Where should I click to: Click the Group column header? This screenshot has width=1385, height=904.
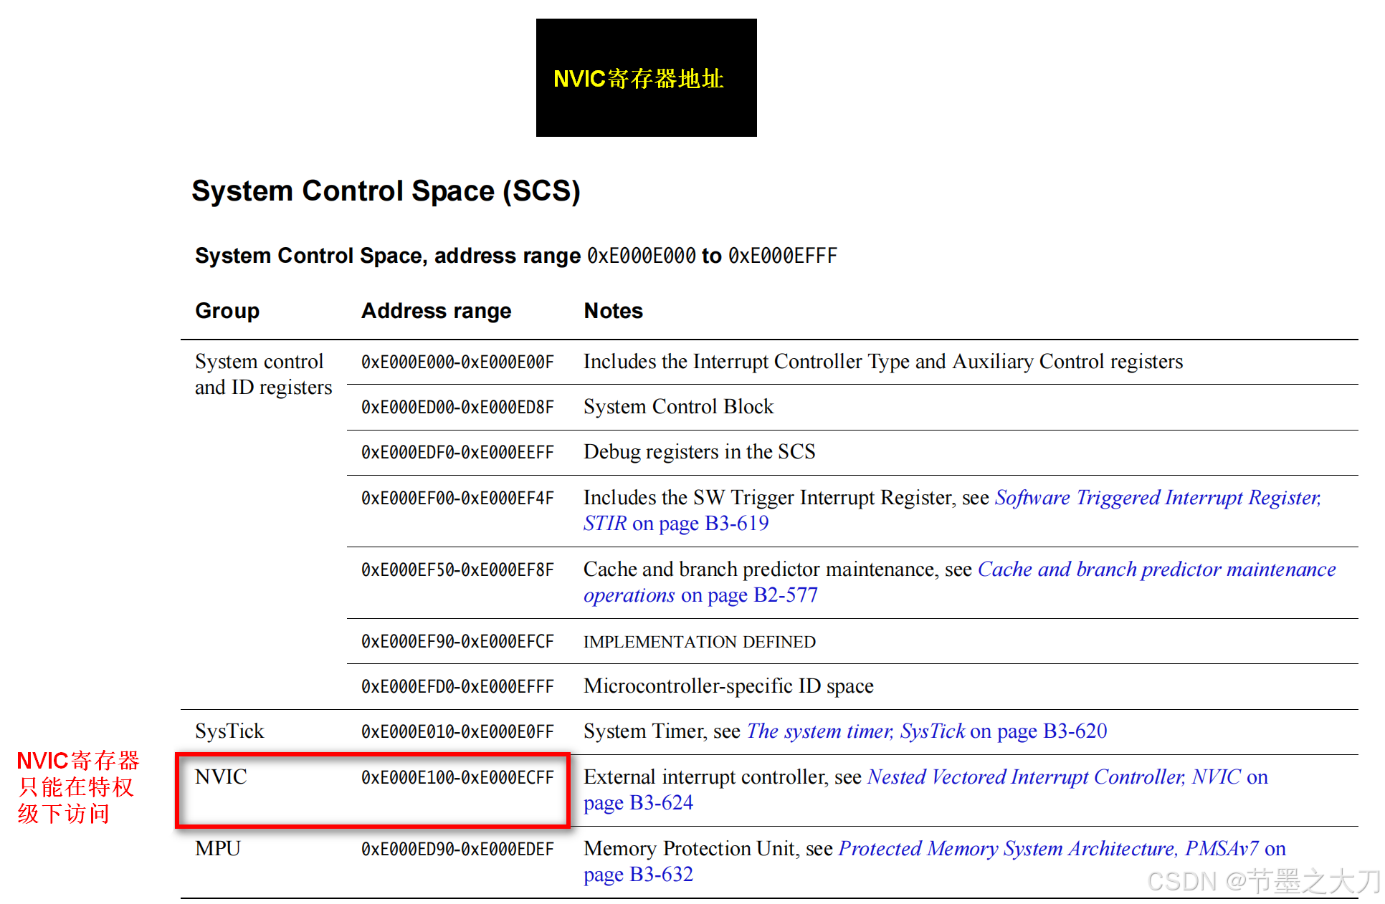click(x=227, y=311)
